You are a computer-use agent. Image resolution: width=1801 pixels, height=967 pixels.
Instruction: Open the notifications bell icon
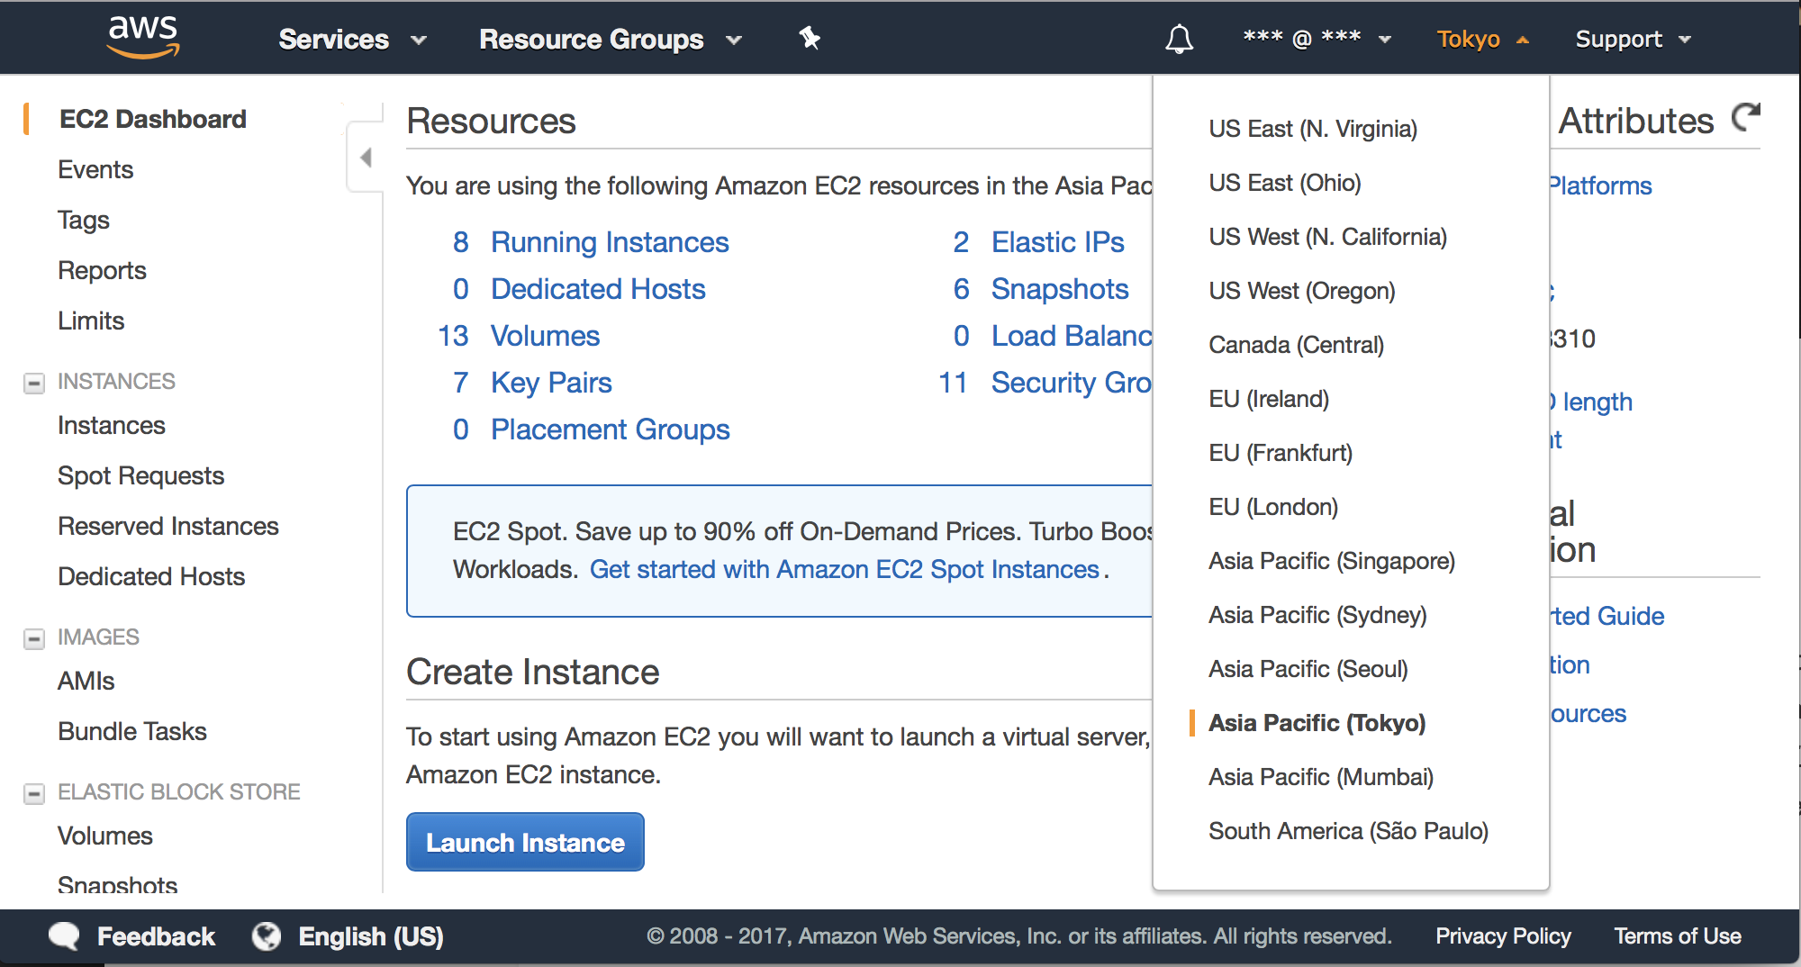point(1179,39)
